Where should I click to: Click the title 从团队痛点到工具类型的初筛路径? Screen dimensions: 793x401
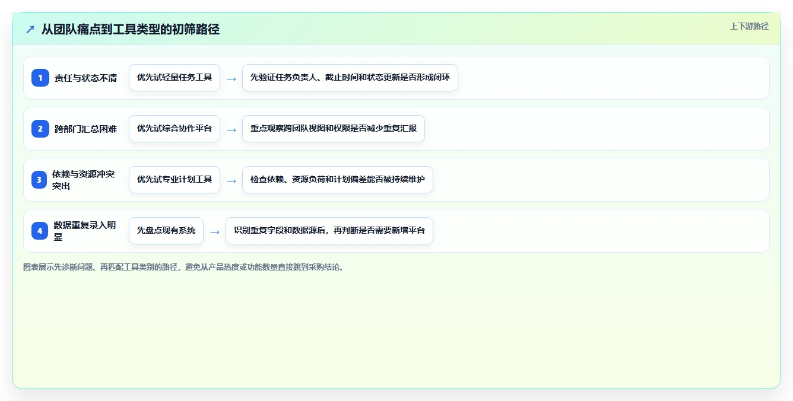(x=131, y=29)
